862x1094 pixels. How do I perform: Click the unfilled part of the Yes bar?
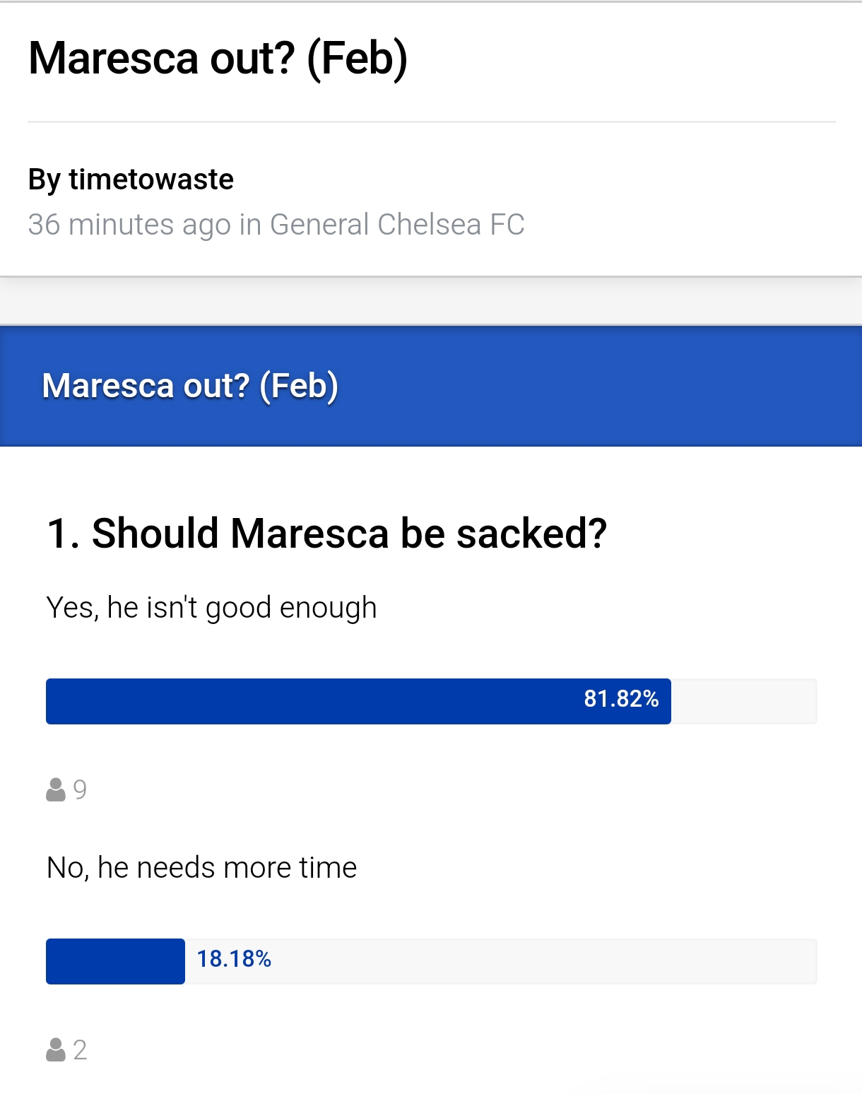click(x=744, y=701)
